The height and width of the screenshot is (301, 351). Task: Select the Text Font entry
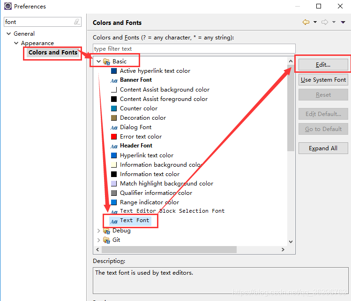(134, 221)
